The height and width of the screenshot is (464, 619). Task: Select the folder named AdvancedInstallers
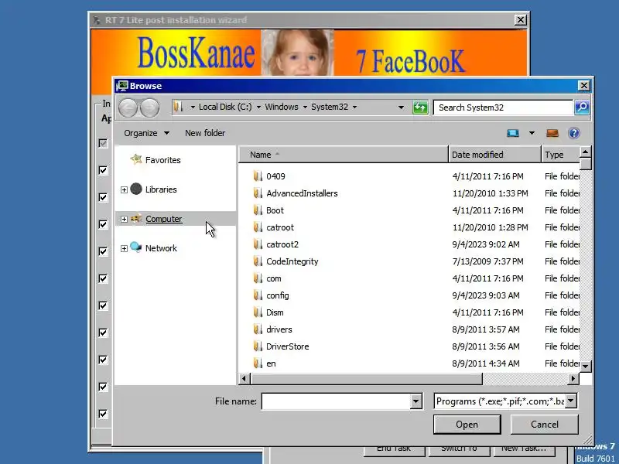point(302,193)
